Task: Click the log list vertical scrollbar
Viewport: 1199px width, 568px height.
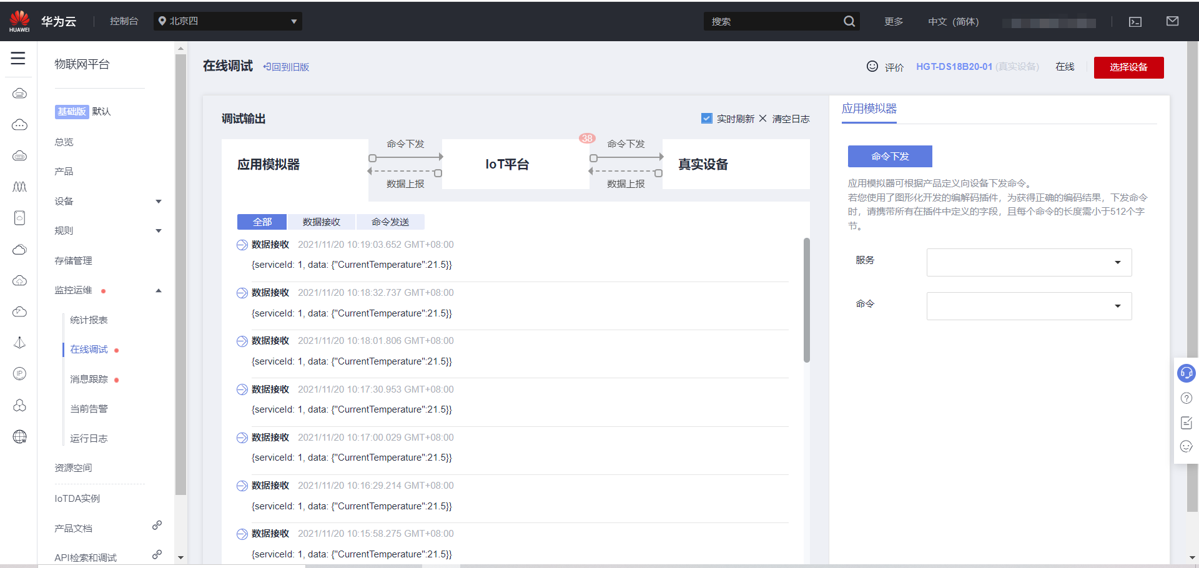Action: pos(807,300)
